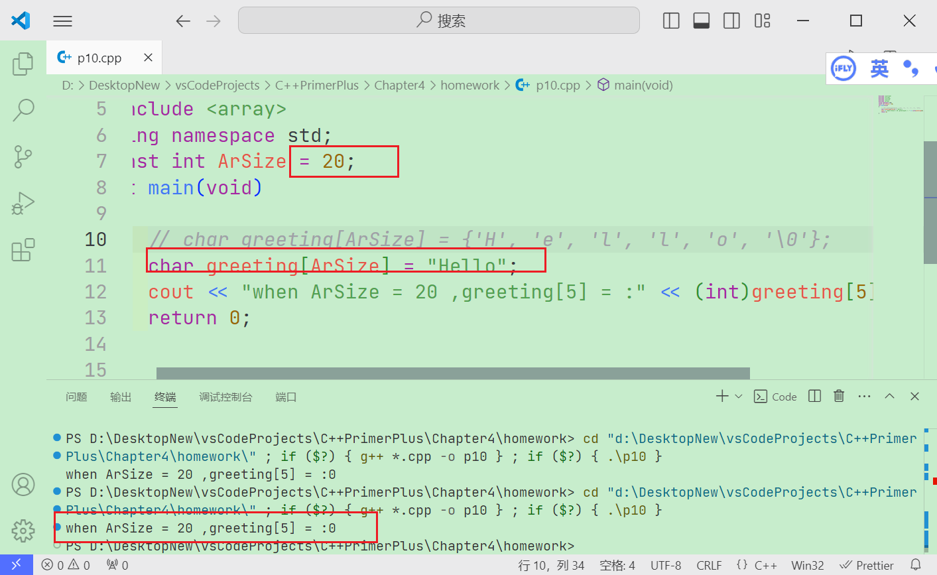
Task: Click homework in the breadcrumb
Action: coord(470,86)
